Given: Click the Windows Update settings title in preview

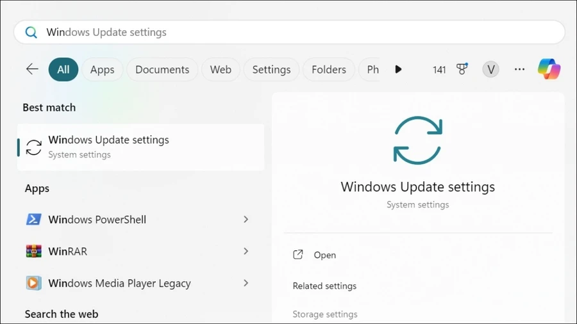Looking at the screenshot, I should [417, 187].
